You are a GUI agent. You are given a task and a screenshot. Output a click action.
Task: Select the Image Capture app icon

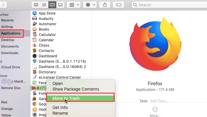[35, 115]
